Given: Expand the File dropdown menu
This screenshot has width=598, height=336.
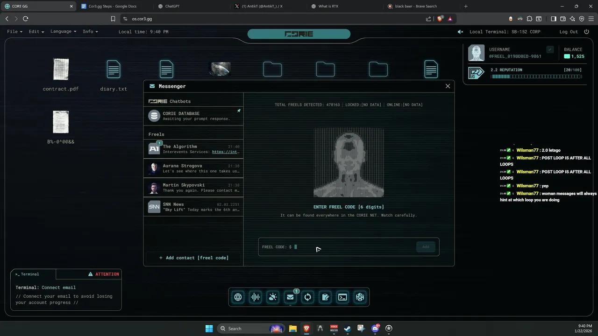Looking at the screenshot, I should (x=14, y=32).
